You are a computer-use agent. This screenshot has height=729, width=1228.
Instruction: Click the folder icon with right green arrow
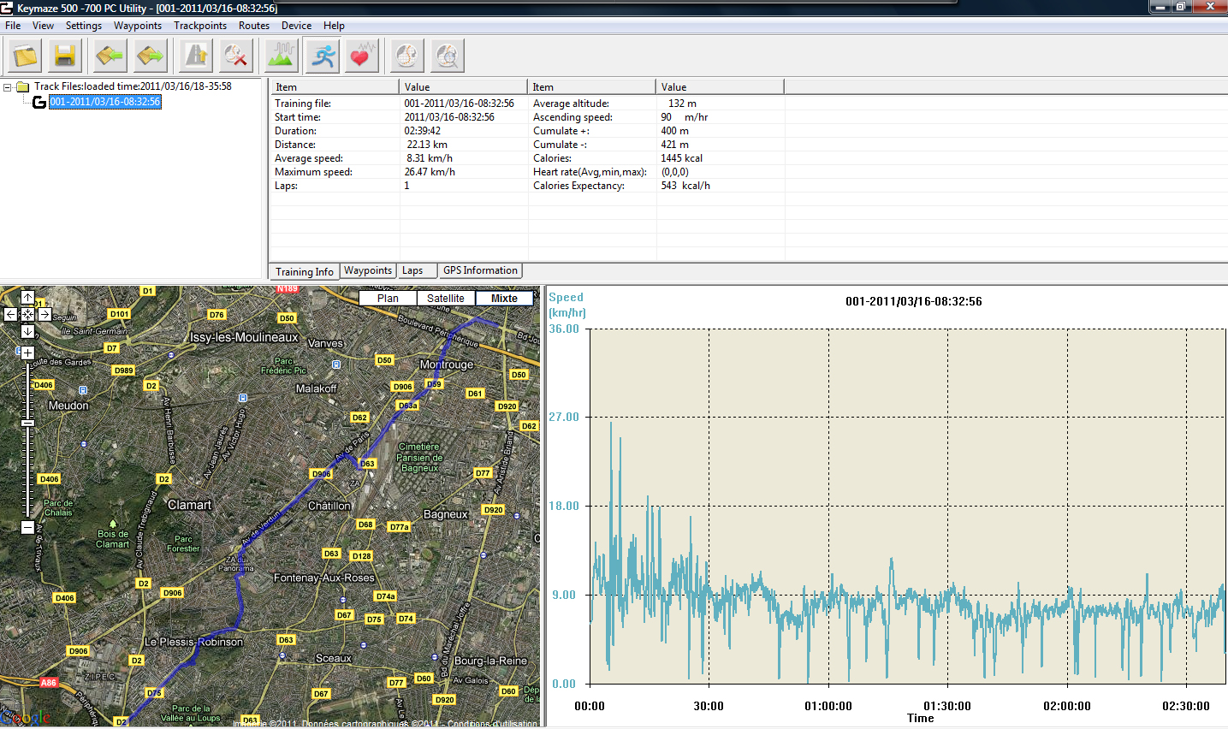[x=150, y=56]
